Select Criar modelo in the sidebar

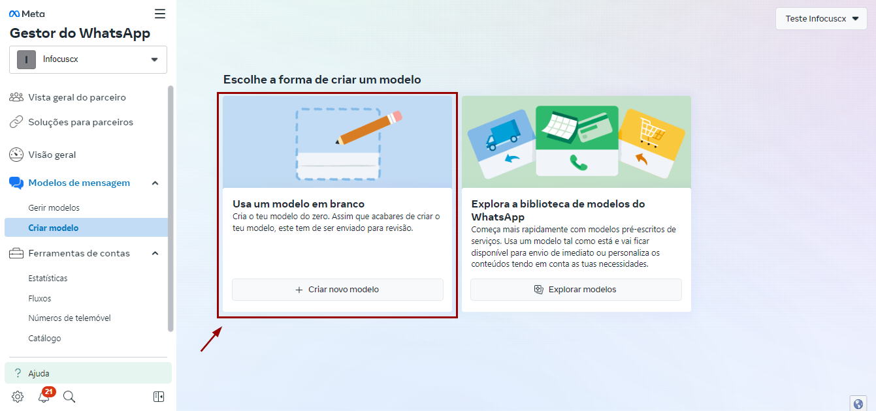pos(54,228)
